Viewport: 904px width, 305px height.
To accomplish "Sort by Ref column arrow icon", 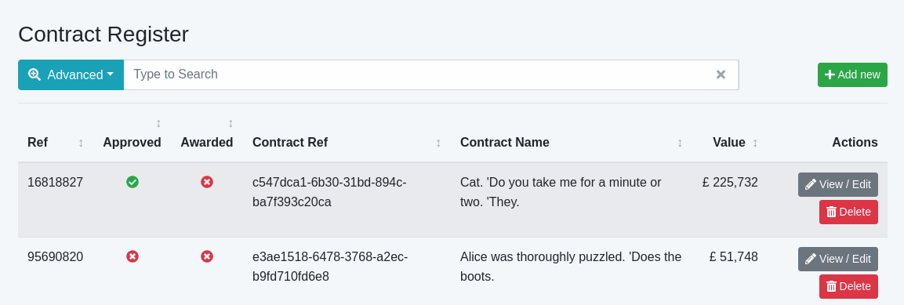I will point(81,143).
